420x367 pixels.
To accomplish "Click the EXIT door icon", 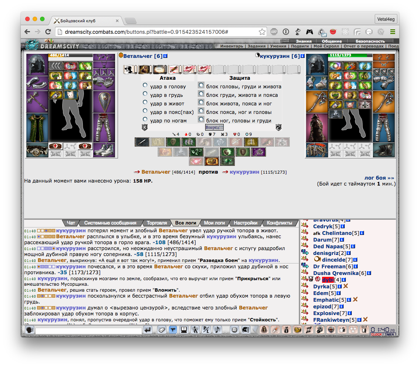I will click(364, 330).
